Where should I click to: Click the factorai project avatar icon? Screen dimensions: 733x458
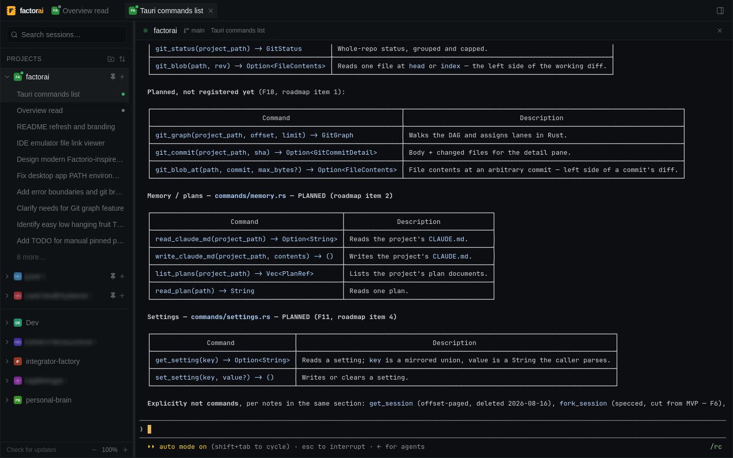click(x=18, y=77)
